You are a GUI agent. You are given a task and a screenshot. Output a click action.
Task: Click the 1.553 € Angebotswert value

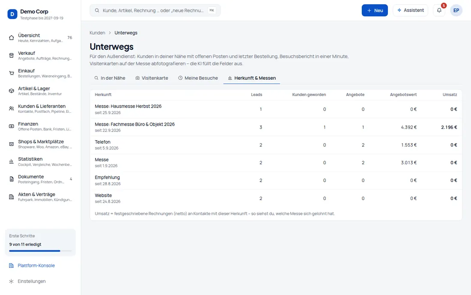tap(409, 145)
